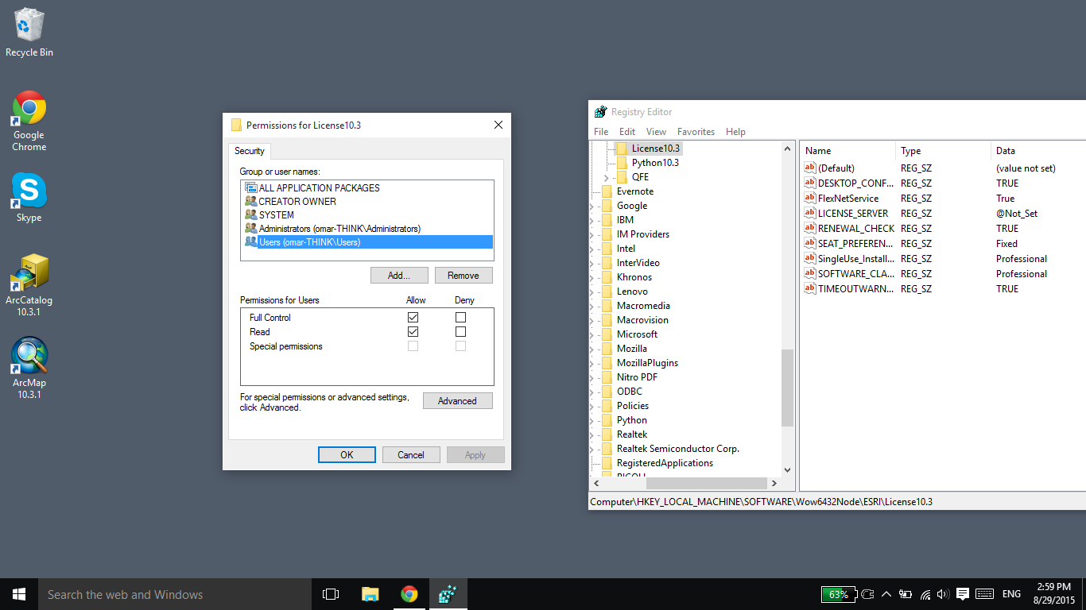1086x610 pixels.
Task: Click the tree's horizontal scrollbar right arrow
Action: [x=774, y=483]
